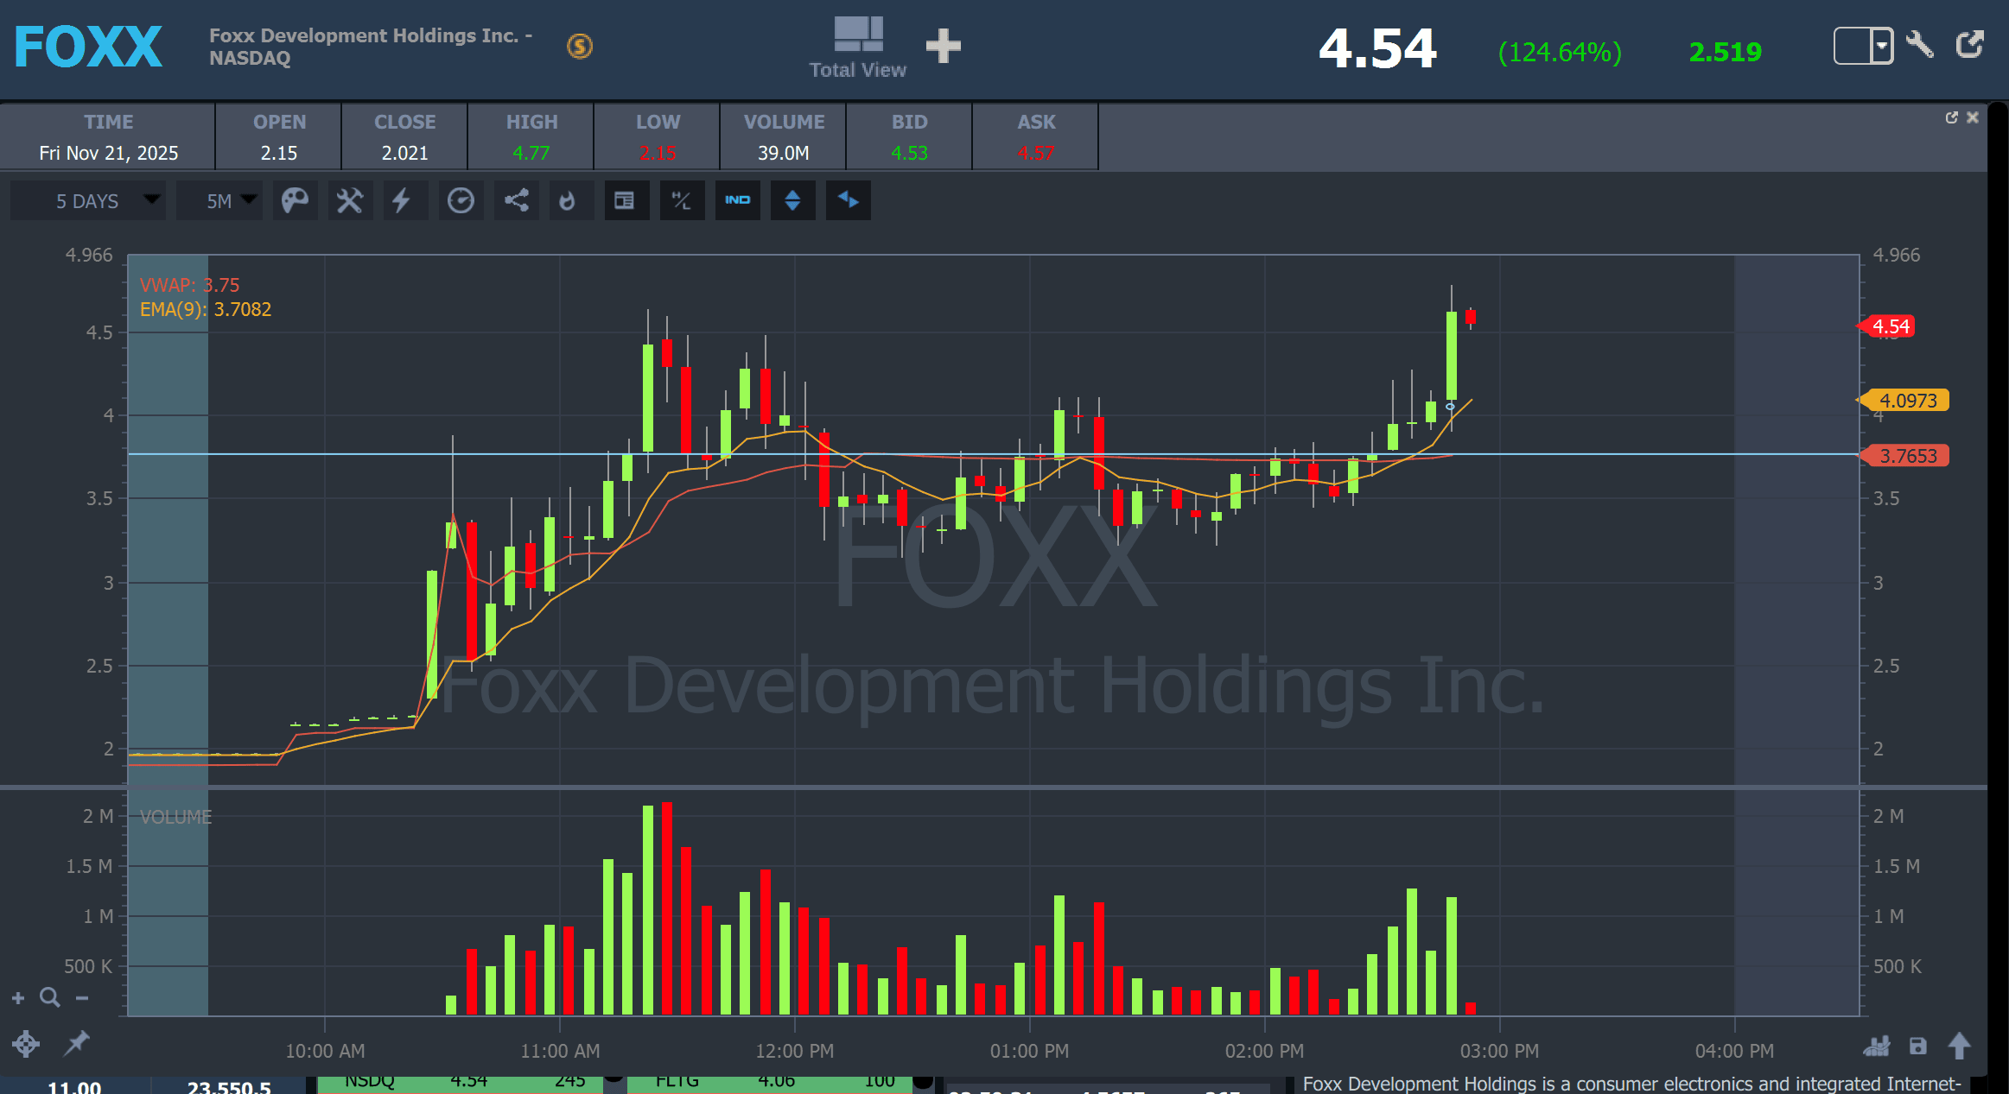Screen dimensions: 2009x1094
Task: Open the 5M interval dropdown
Action: [x=221, y=200]
